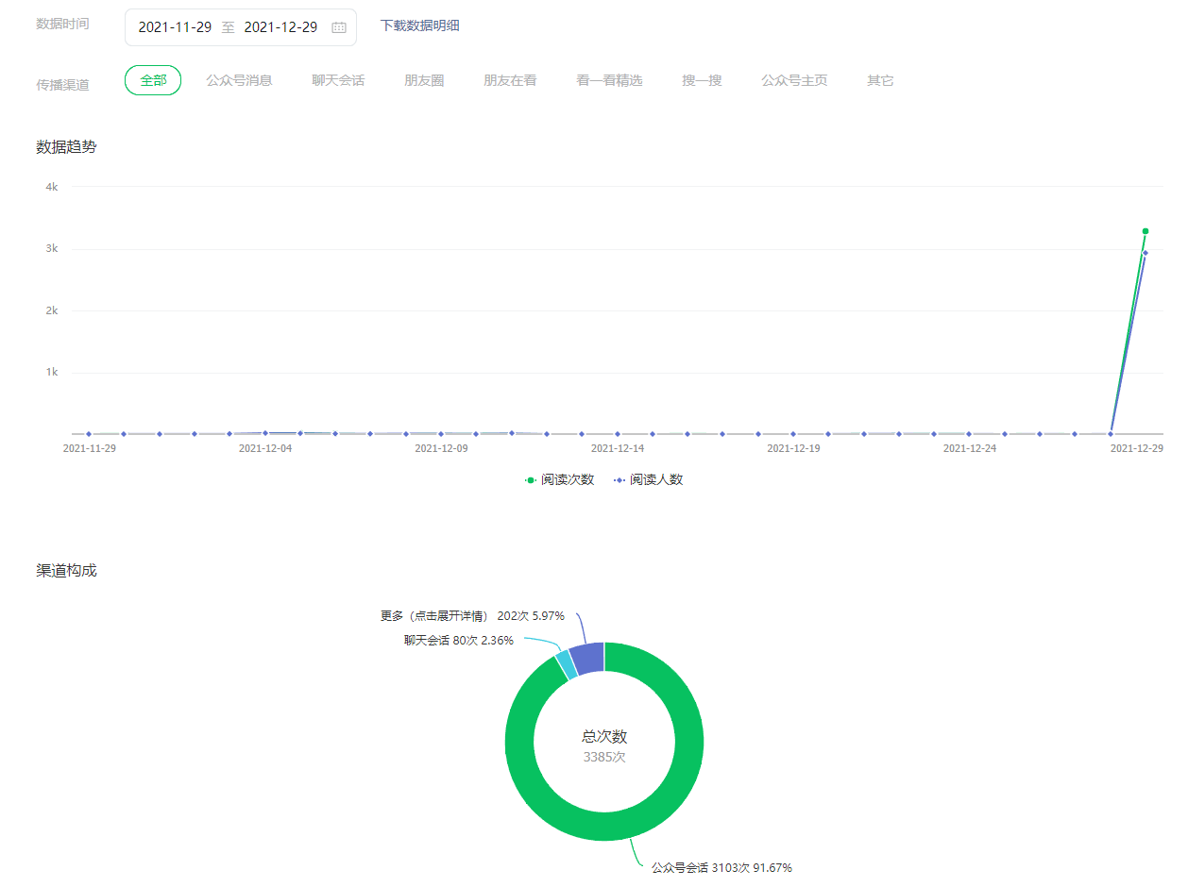Image resolution: width=1188 pixels, height=887 pixels.
Task: Choose 搜一搜 channel filter
Action: pos(702,81)
